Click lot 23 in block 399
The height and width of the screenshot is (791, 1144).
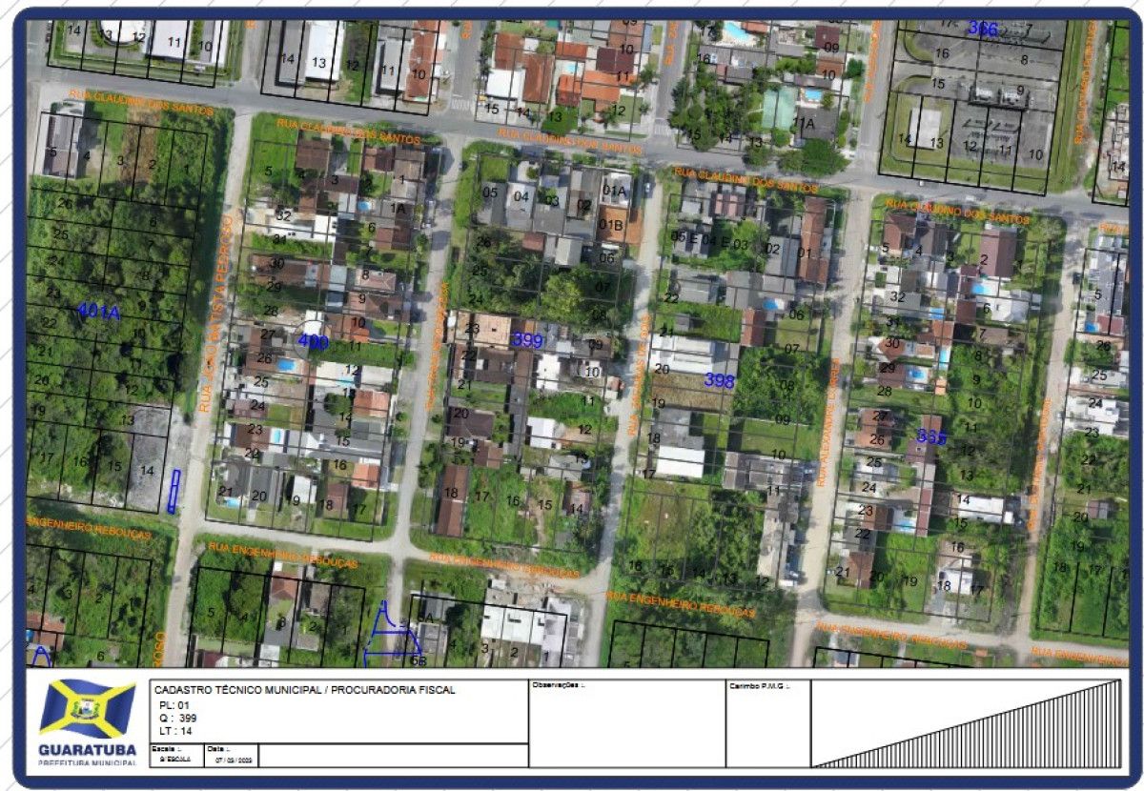[x=472, y=329]
